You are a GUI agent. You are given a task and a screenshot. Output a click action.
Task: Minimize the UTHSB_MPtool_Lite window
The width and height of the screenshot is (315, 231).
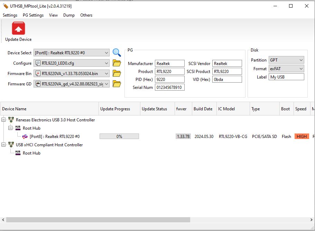275,6
